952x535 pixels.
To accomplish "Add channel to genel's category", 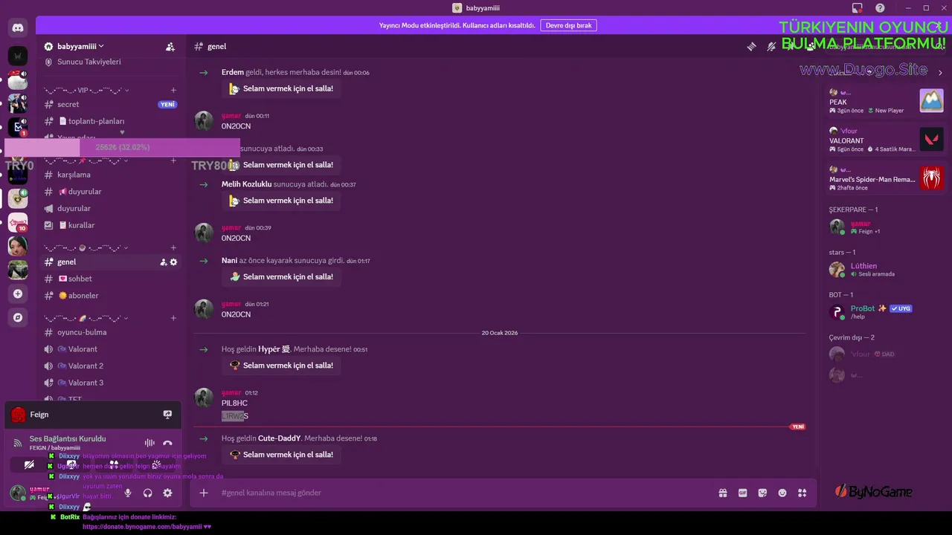I will (173, 247).
